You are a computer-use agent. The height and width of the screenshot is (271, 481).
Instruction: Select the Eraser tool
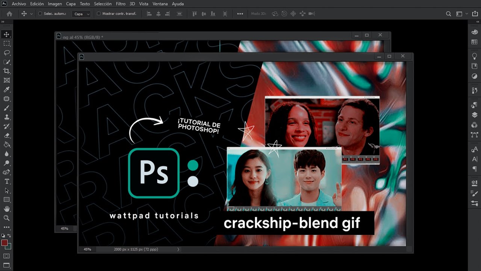7,135
